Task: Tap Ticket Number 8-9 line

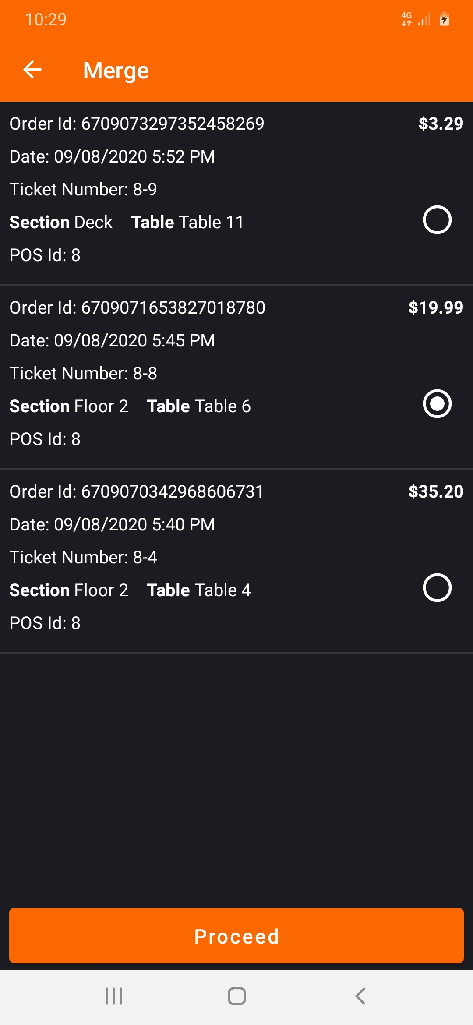Action: tap(83, 190)
